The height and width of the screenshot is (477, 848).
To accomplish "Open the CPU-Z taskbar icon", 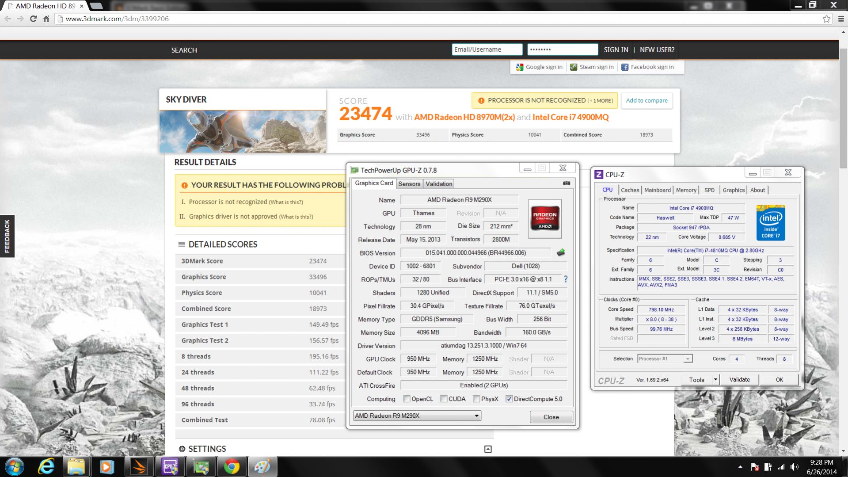I will [170, 466].
